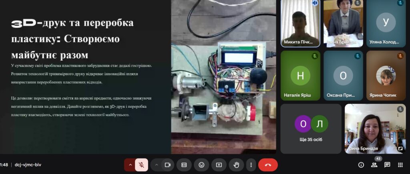Open the activities grid icon
Viewport: 410px width, 174px height.
[x=400, y=164]
